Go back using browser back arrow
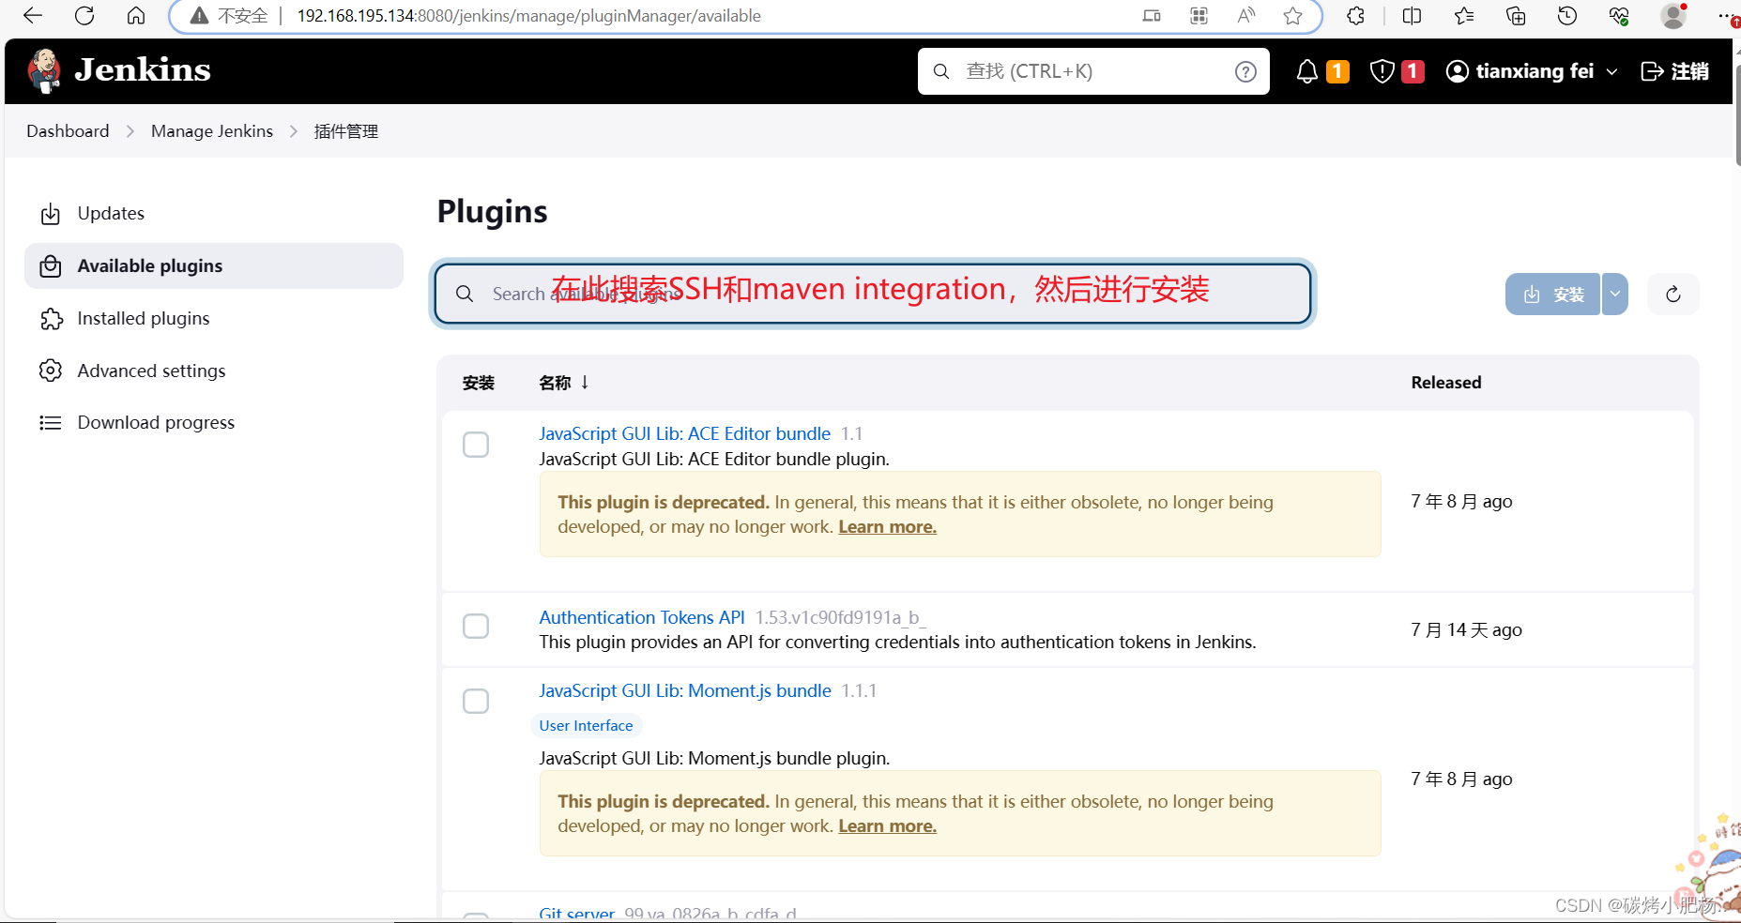 [x=33, y=15]
